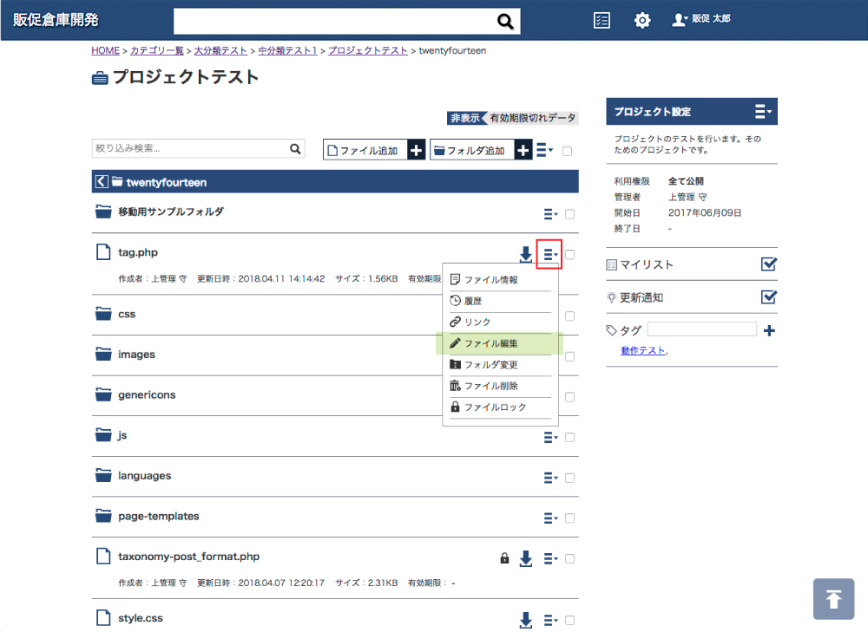Check the 移動用サンプルフォルダ row checkbox
868x632 pixels.
coord(569,214)
